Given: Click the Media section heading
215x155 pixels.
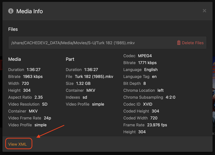Looking at the screenshot, I should [x=14, y=59].
